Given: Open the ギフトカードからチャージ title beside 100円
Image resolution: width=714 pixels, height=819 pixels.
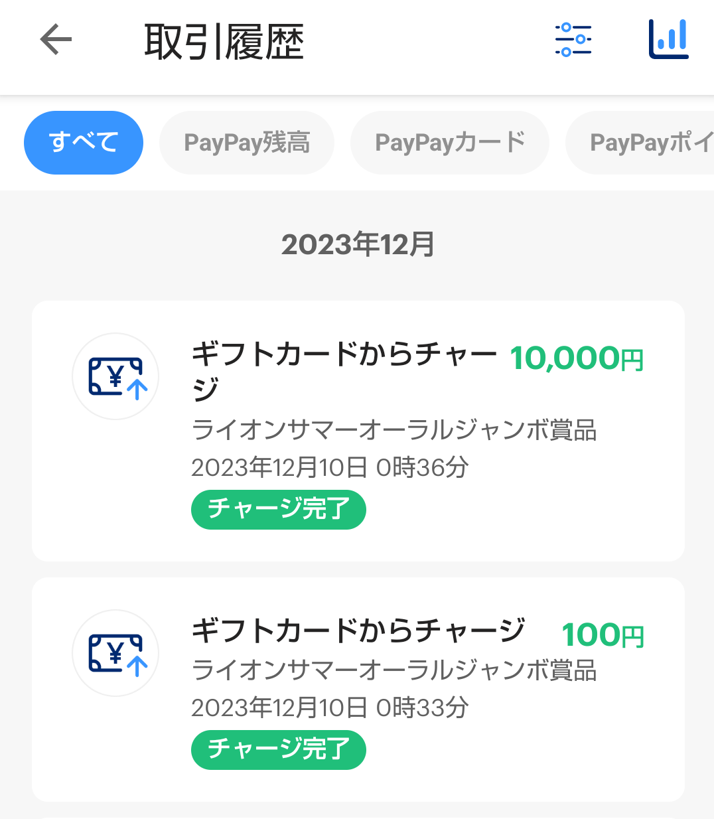Looking at the screenshot, I should coord(358,631).
